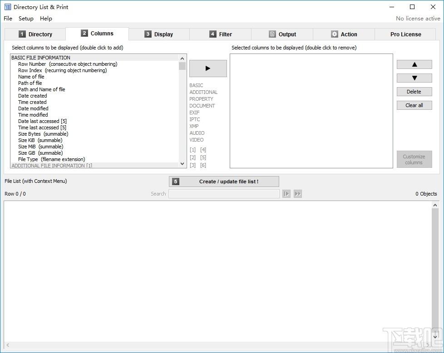
Task: Select Date modified entry
Action: coord(94,108)
